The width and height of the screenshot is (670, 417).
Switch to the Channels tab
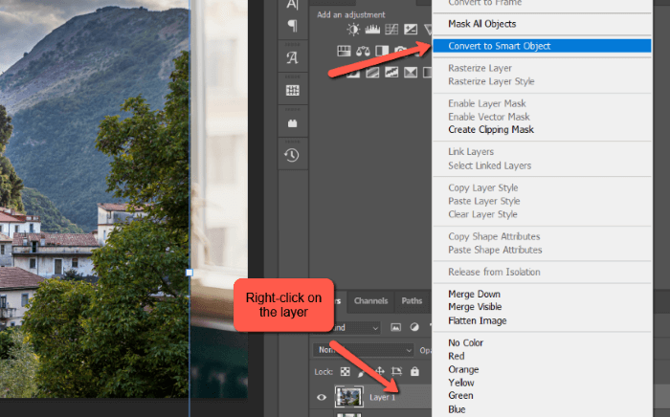coord(370,301)
